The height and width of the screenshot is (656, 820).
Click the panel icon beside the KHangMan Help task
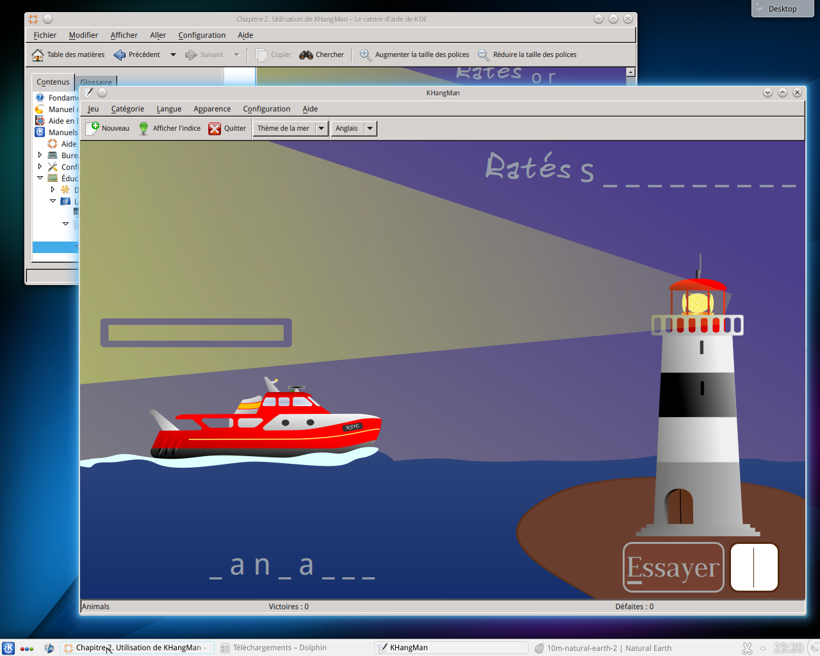[x=49, y=648]
